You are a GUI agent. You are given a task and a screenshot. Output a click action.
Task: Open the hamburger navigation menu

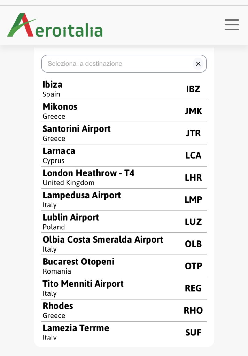[232, 25]
